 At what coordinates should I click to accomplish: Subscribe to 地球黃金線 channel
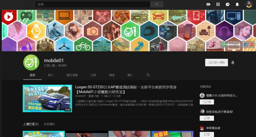pyautogui.click(x=207, y=135)
